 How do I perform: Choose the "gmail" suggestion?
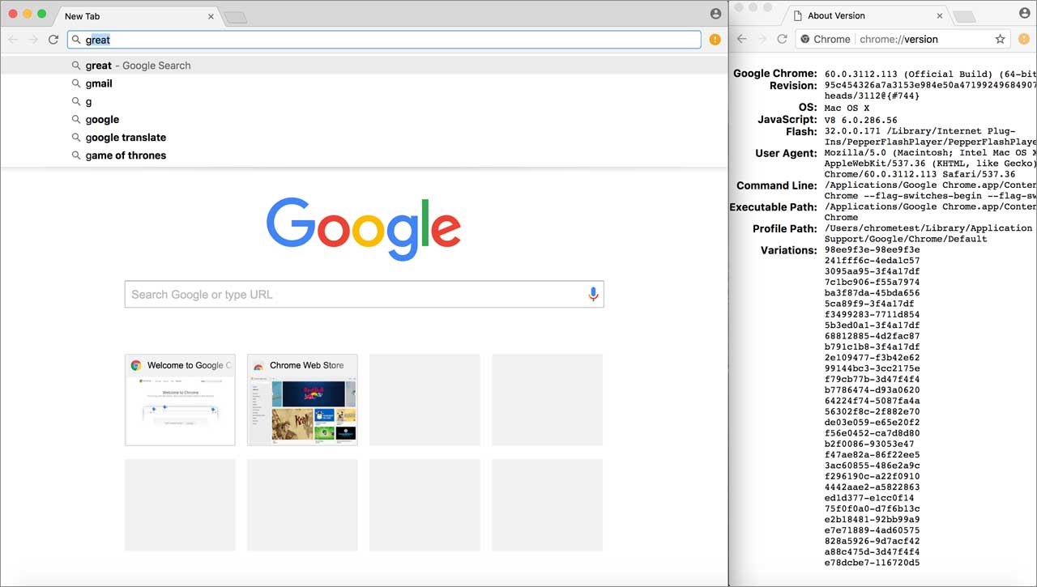pyautogui.click(x=364, y=83)
